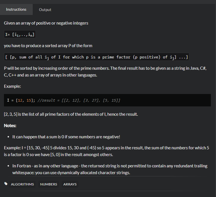Select the Instructions tab
This screenshot has width=216, height=197.
[16, 9]
